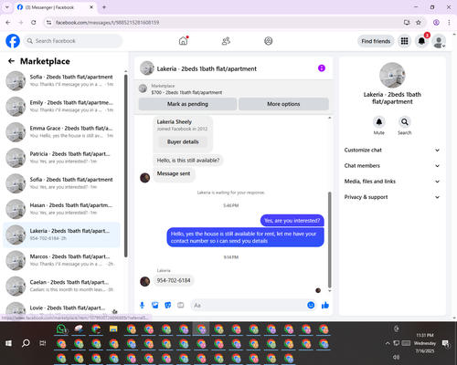This screenshot has height=365, width=457.
Task: Click the chat messages vertical scrollbar
Action: [x=329, y=240]
